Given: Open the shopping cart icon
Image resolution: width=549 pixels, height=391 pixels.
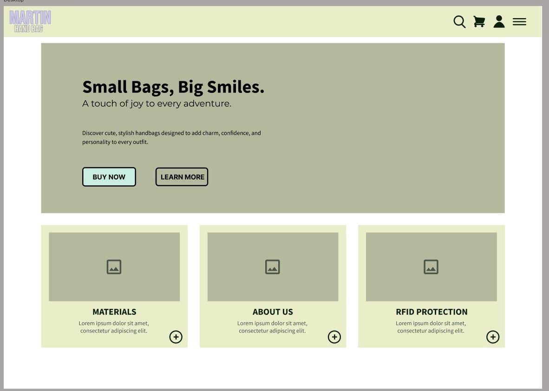Looking at the screenshot, I should (479, 22).
